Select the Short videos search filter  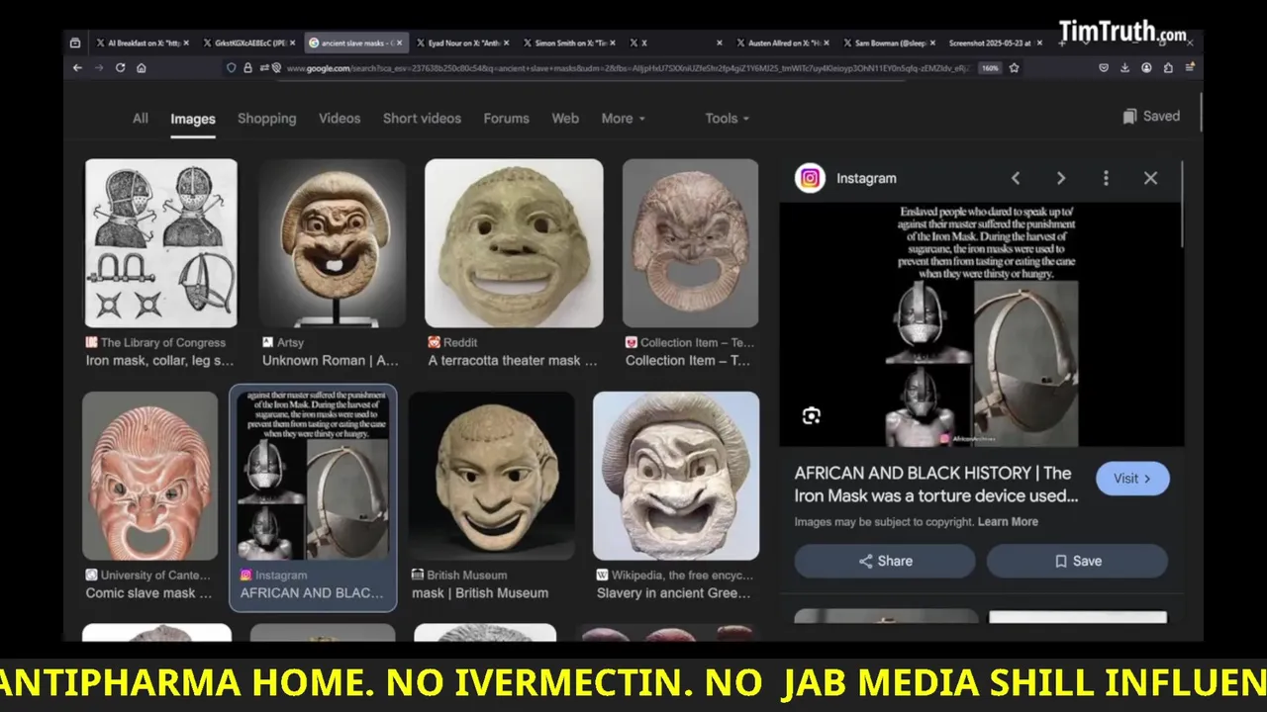click(x=422, y=118)
